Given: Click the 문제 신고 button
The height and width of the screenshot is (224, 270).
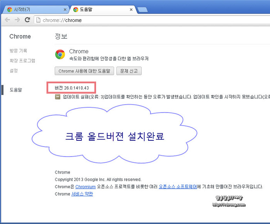Looking at the screenshot, I should point(129,71).
